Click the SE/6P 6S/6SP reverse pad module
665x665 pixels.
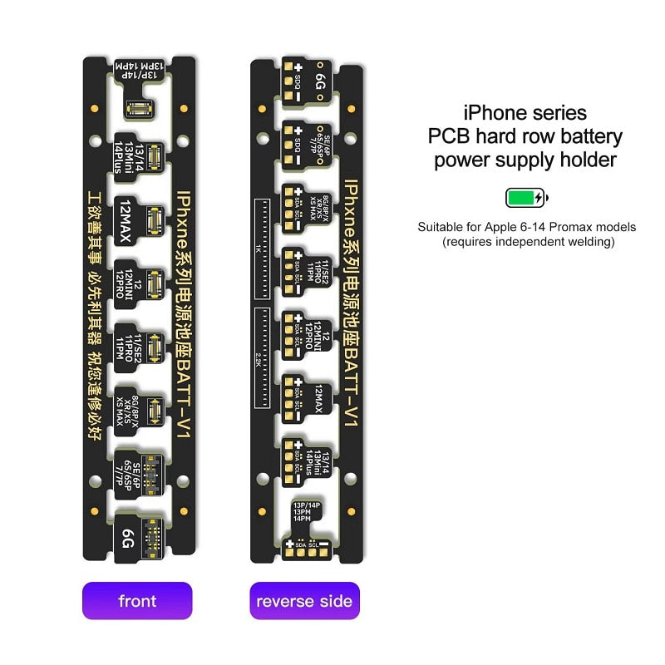pyautogui.click(x=307, y=145)
